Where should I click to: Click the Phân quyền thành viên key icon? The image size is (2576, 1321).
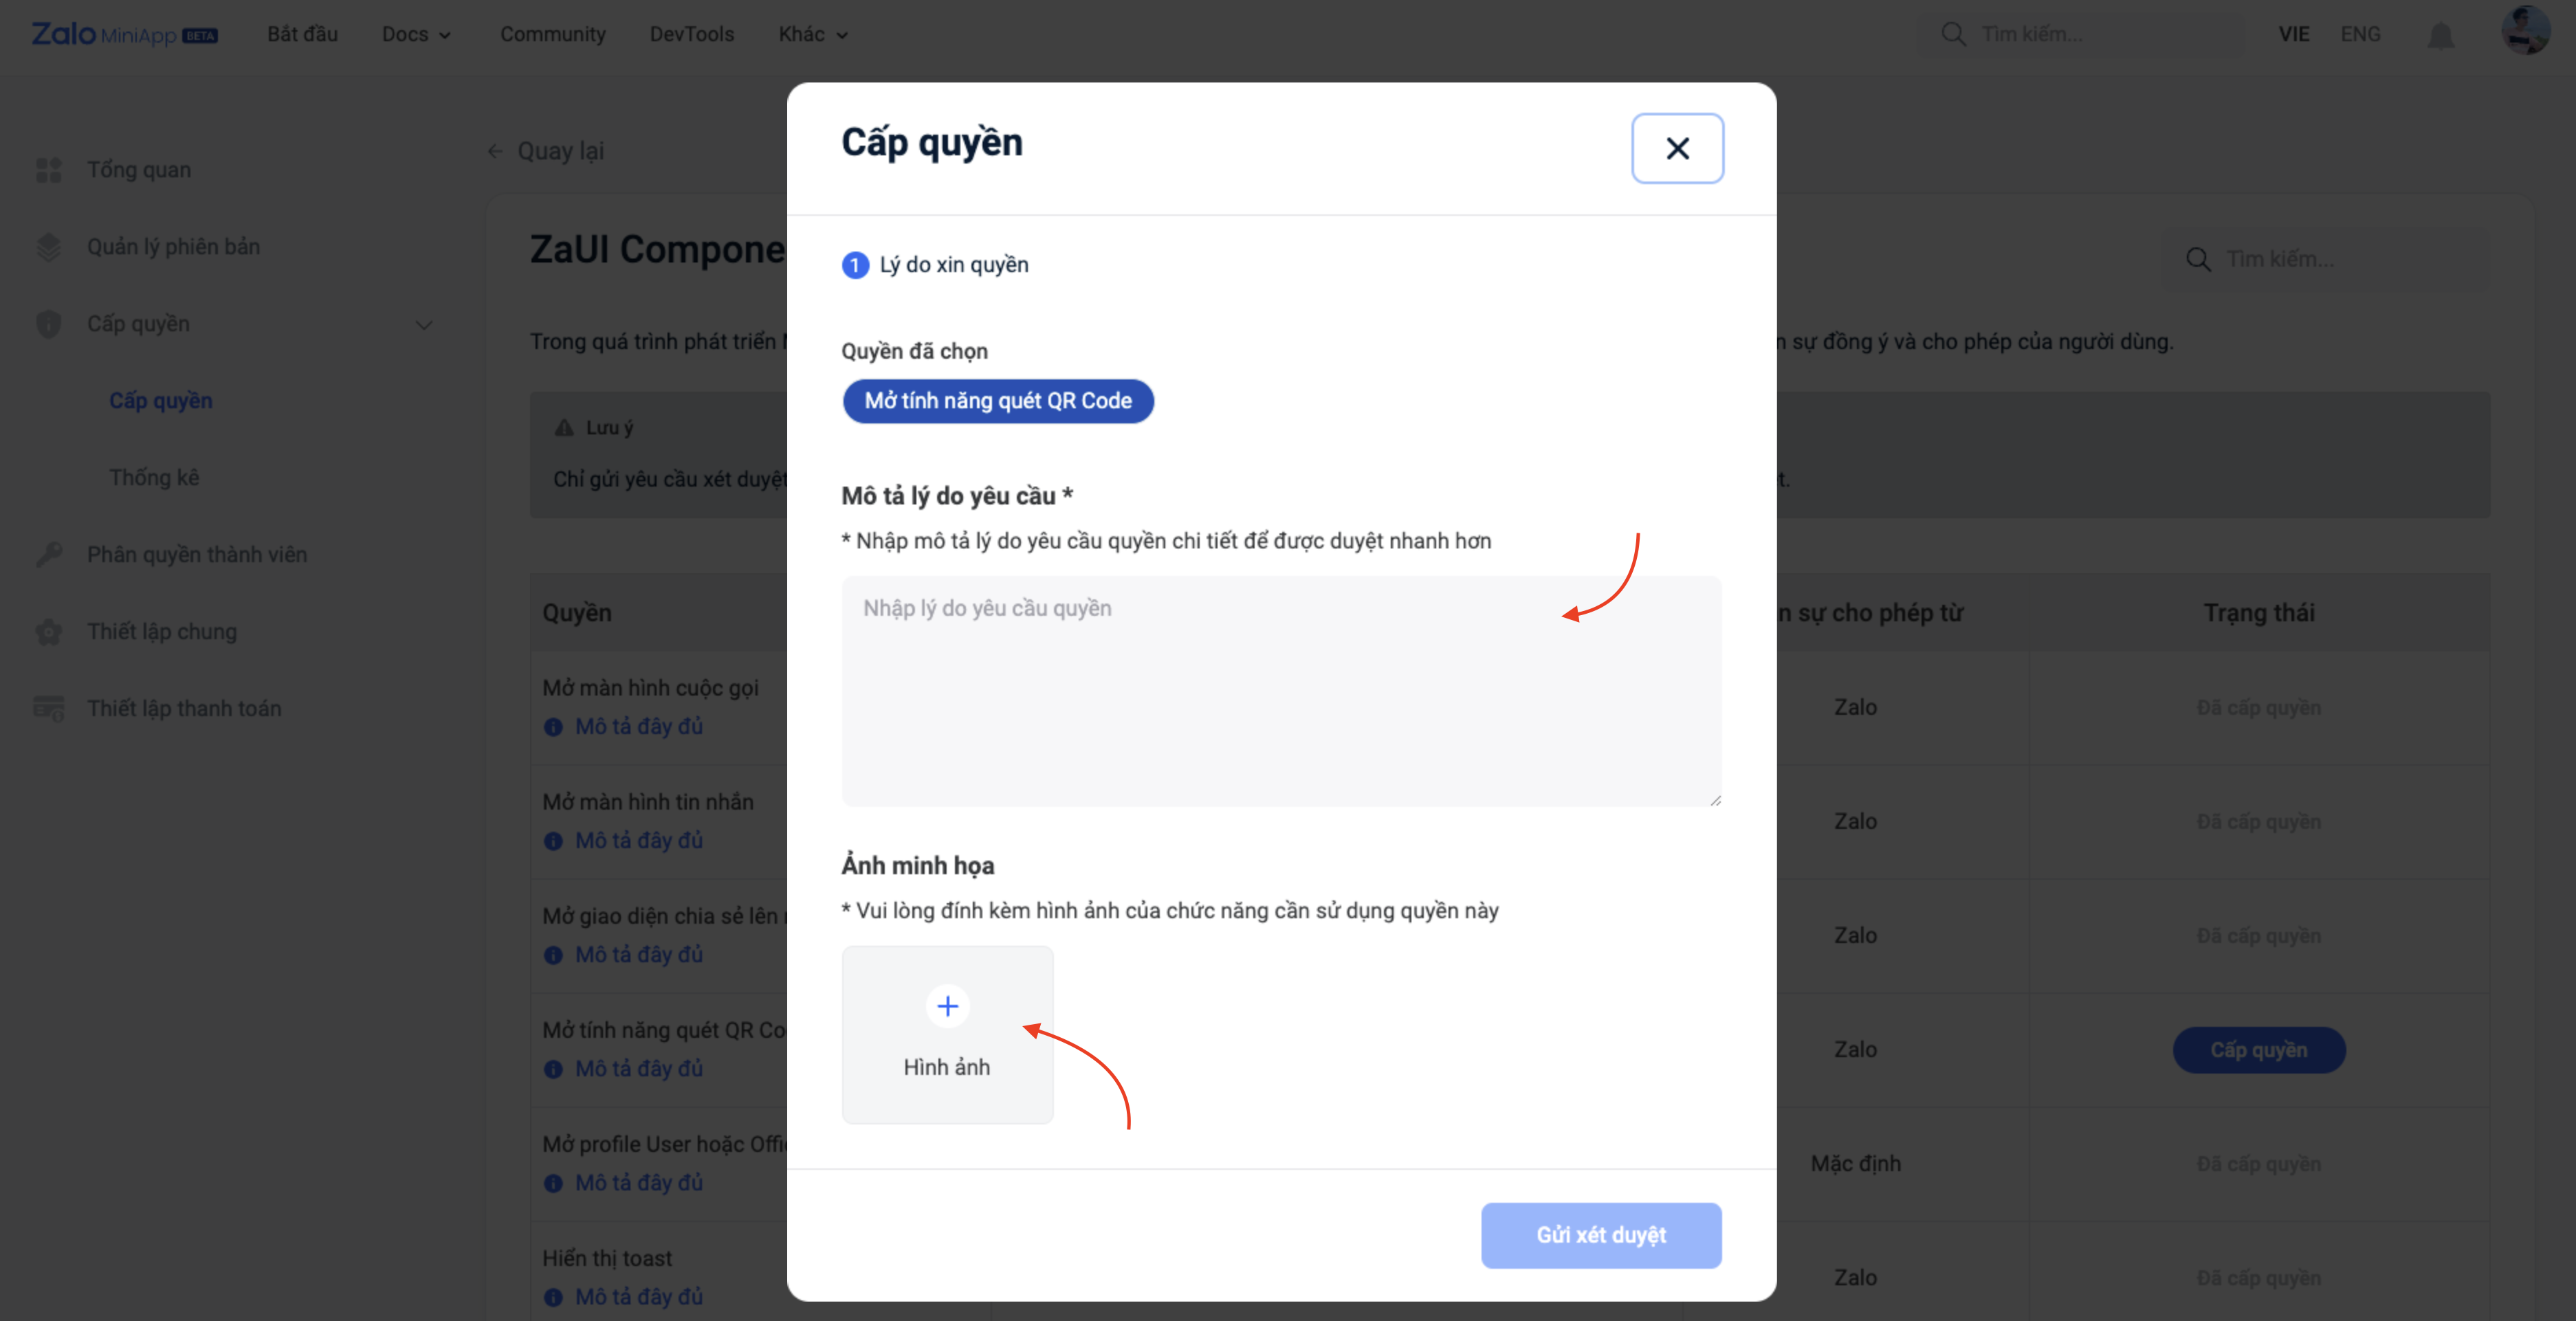(x=48, y=554)
